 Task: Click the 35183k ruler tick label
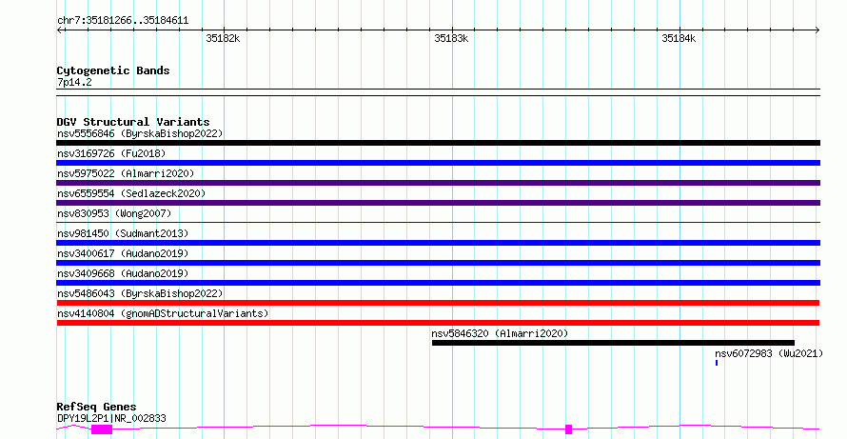point(451,38)
